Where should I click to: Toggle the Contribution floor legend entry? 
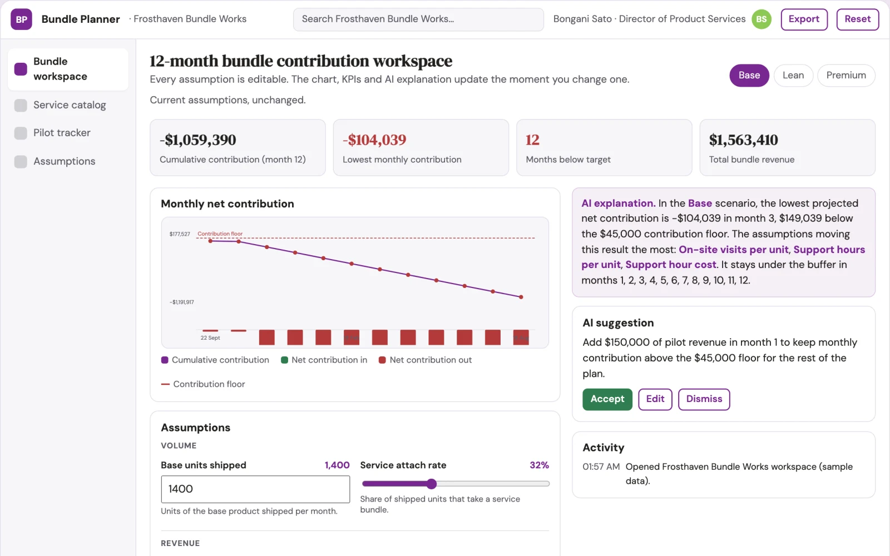coord(203,384)
